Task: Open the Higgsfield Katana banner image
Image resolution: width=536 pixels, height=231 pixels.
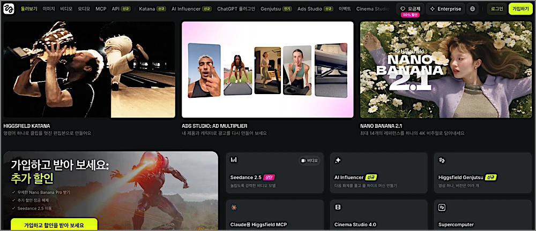Action: [x=89, y=70]
